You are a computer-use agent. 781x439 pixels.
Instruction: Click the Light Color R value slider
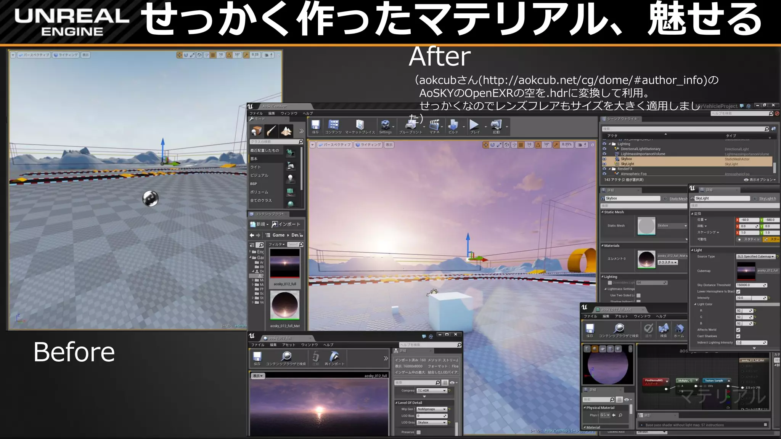pos(744,311)
